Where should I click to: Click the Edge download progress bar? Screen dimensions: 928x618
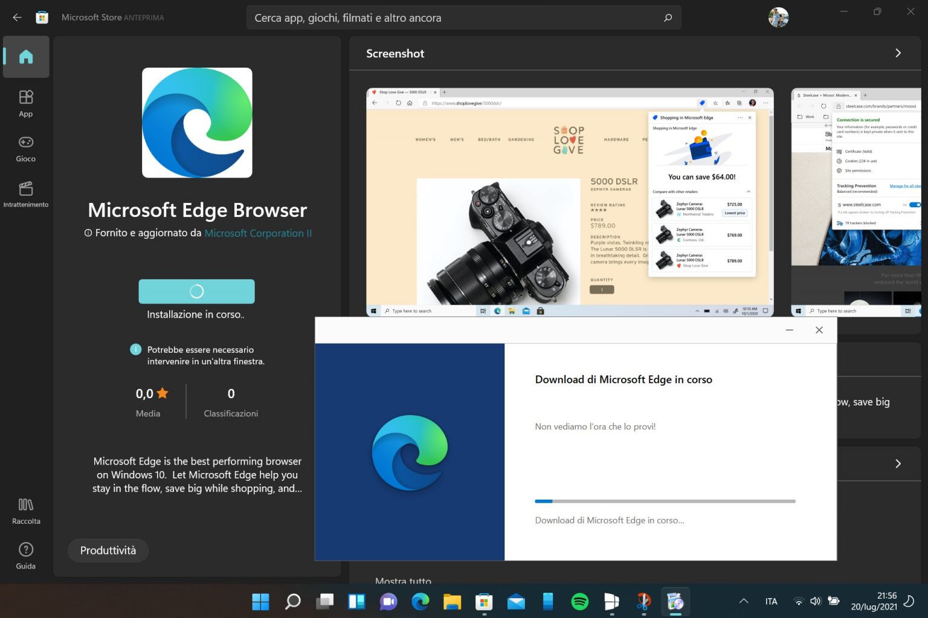tap(665, 501)
